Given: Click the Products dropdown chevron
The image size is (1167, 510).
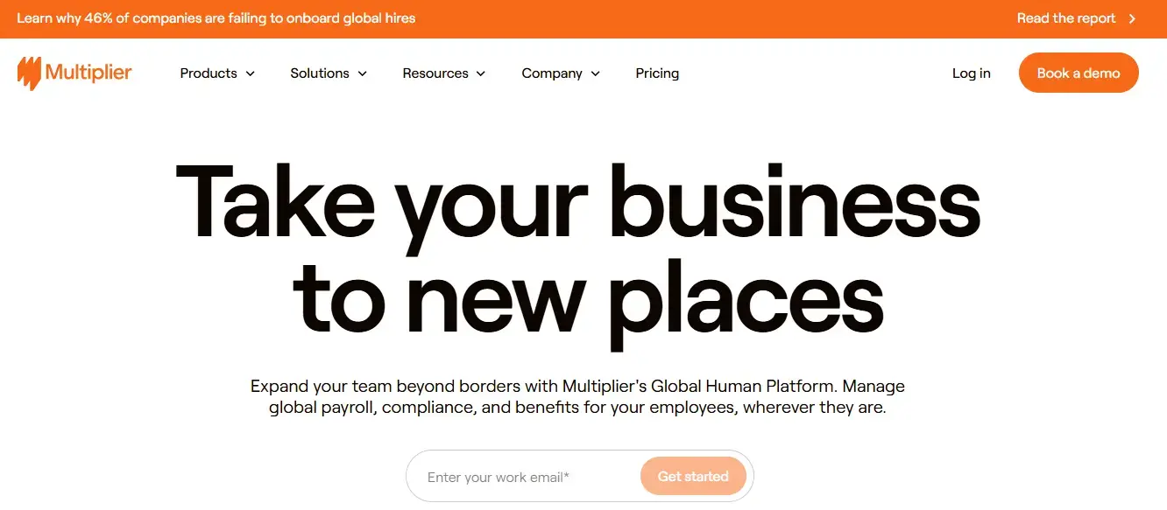Looking at the screenshot, I should pos(251,73).
